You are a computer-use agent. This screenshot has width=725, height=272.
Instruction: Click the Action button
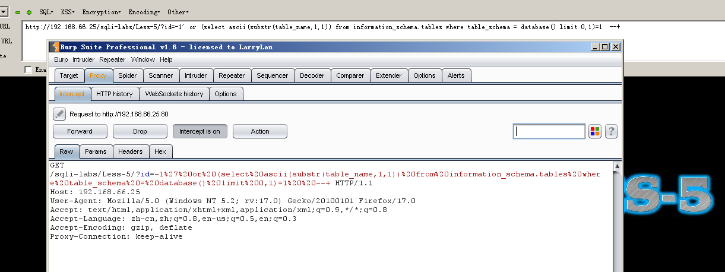coord(260,131)
